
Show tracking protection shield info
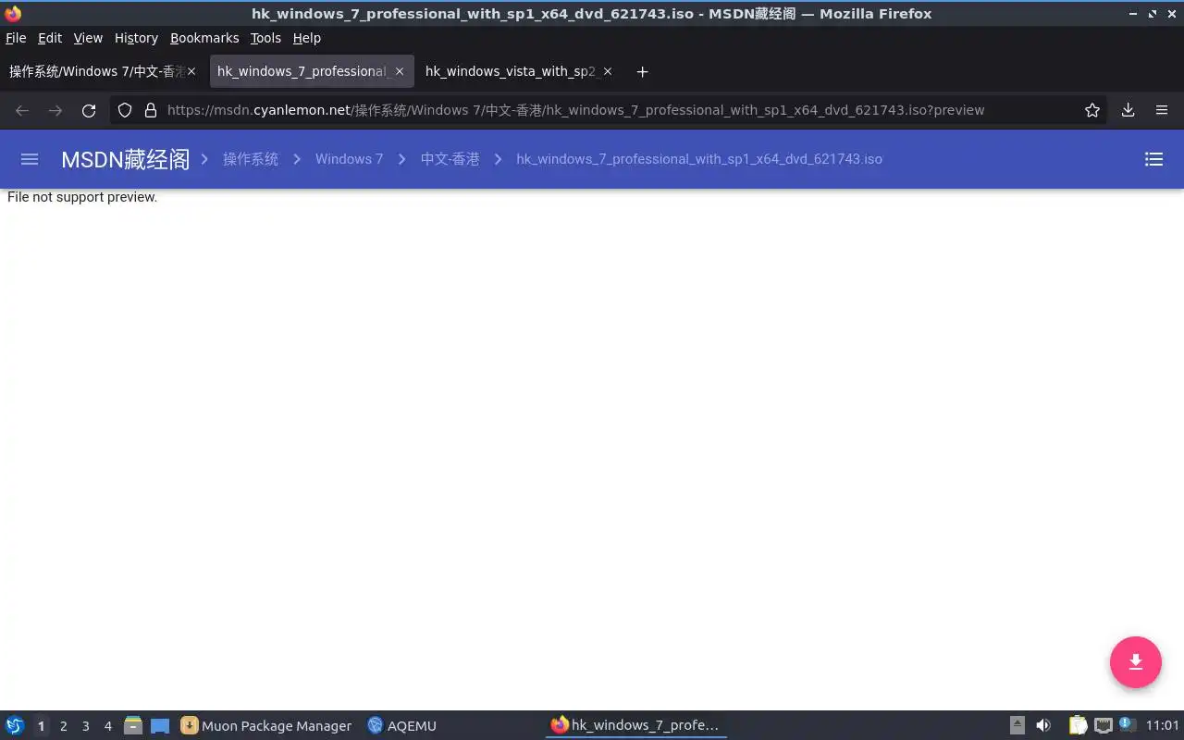point(125,110)
